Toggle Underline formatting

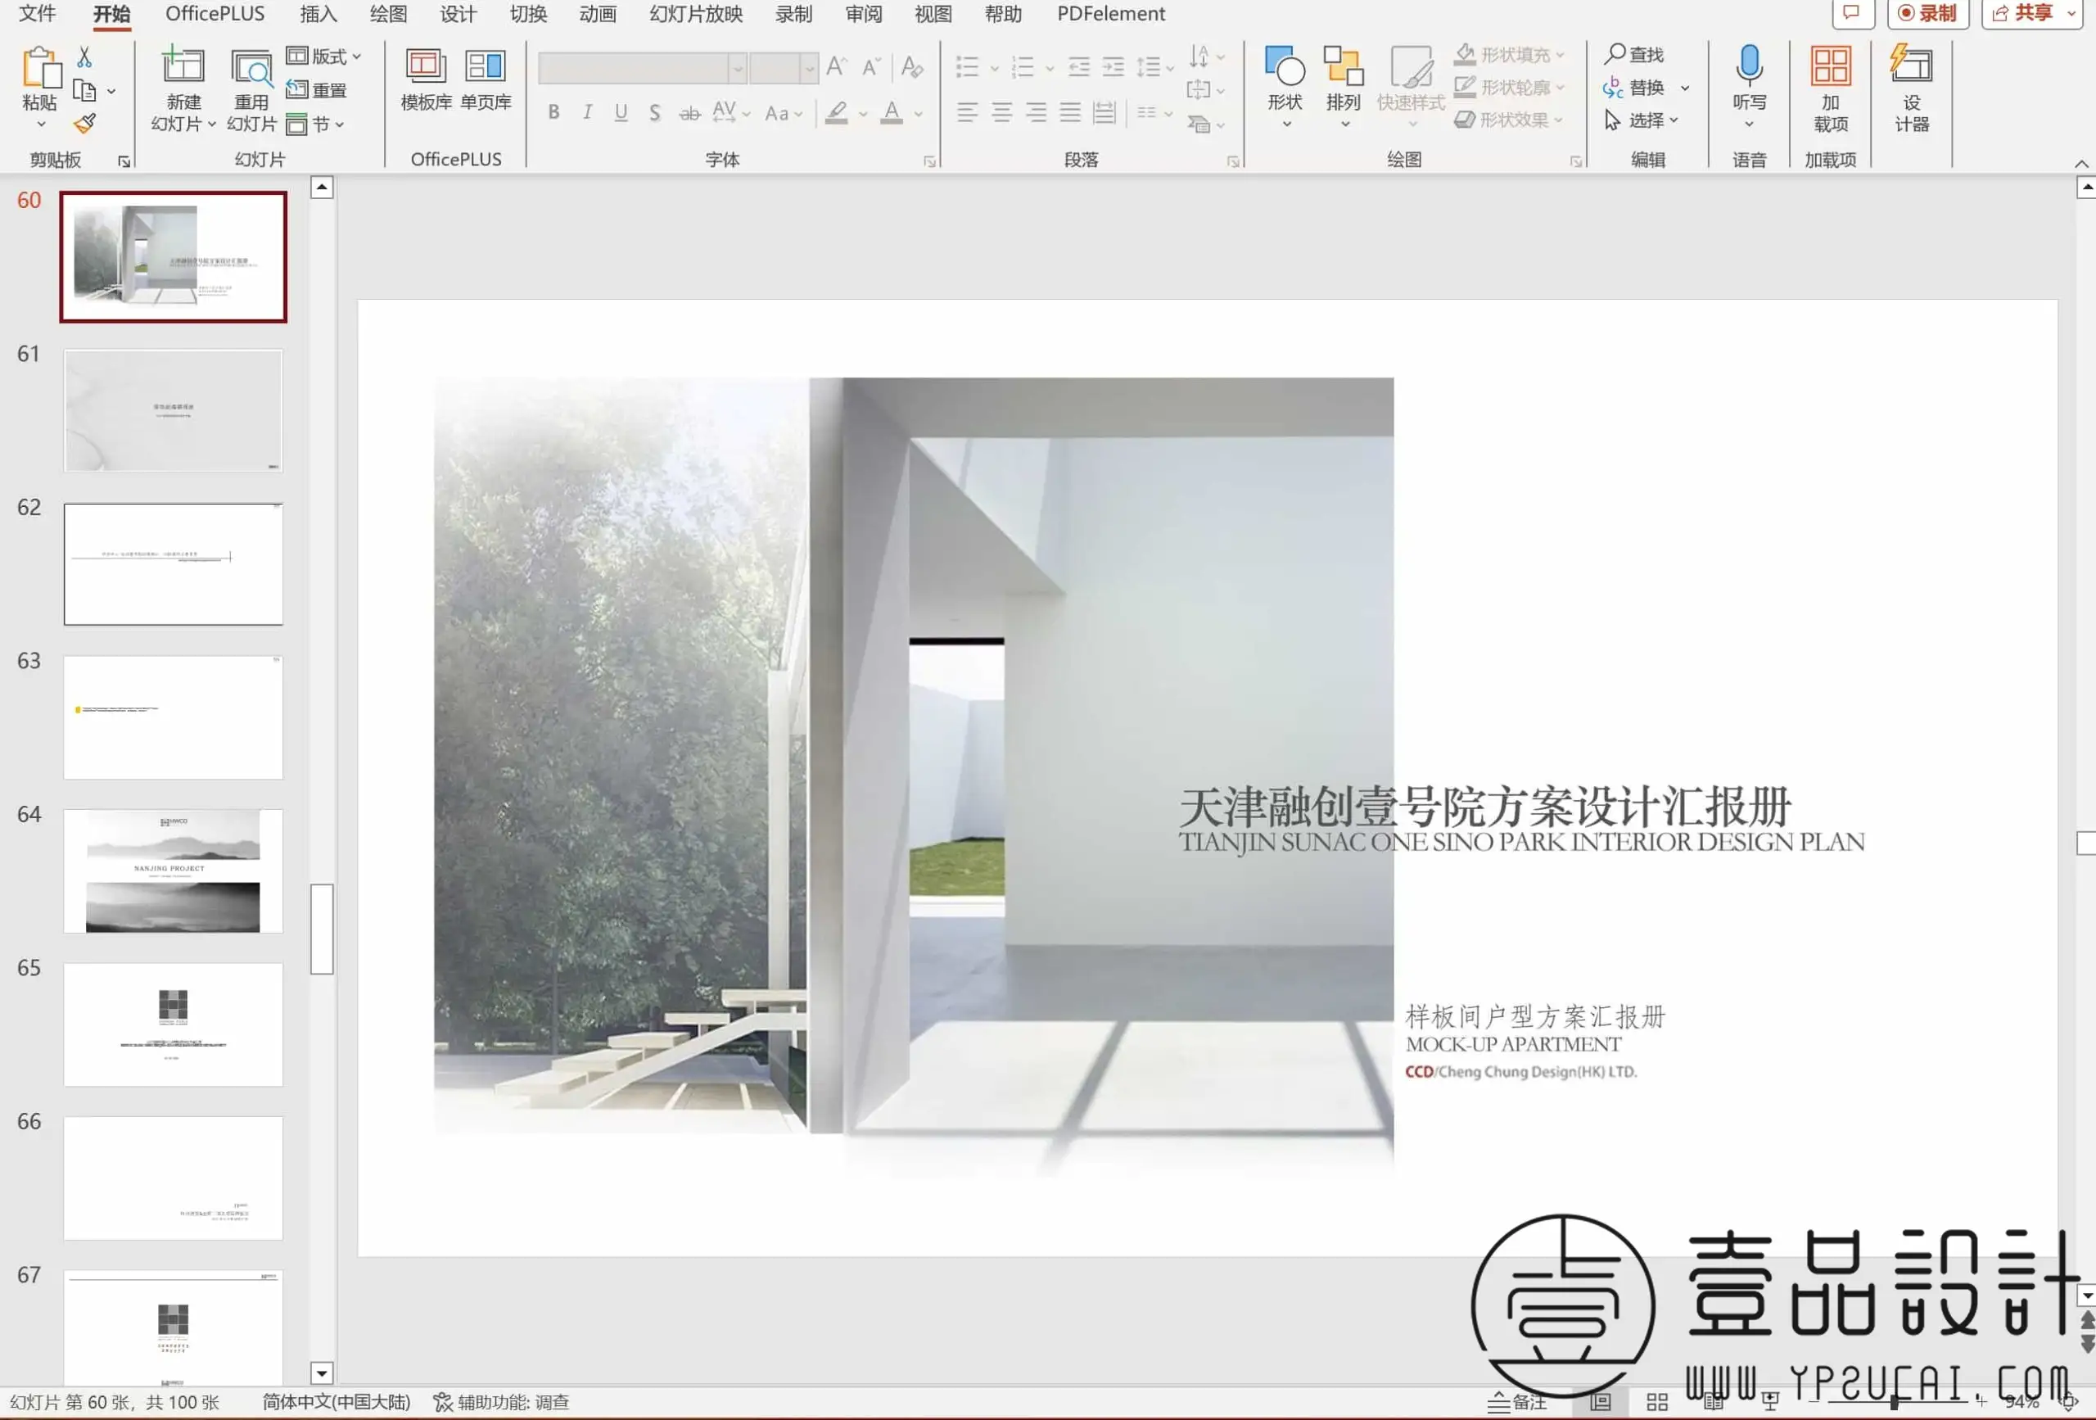click(621, 113)
